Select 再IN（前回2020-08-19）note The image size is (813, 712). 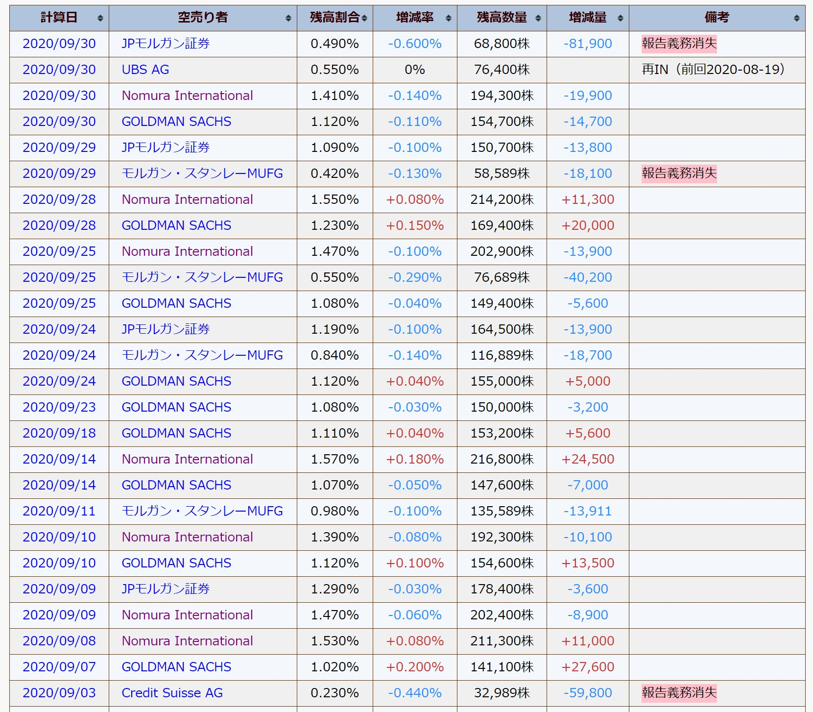click(x=714, y=70)
